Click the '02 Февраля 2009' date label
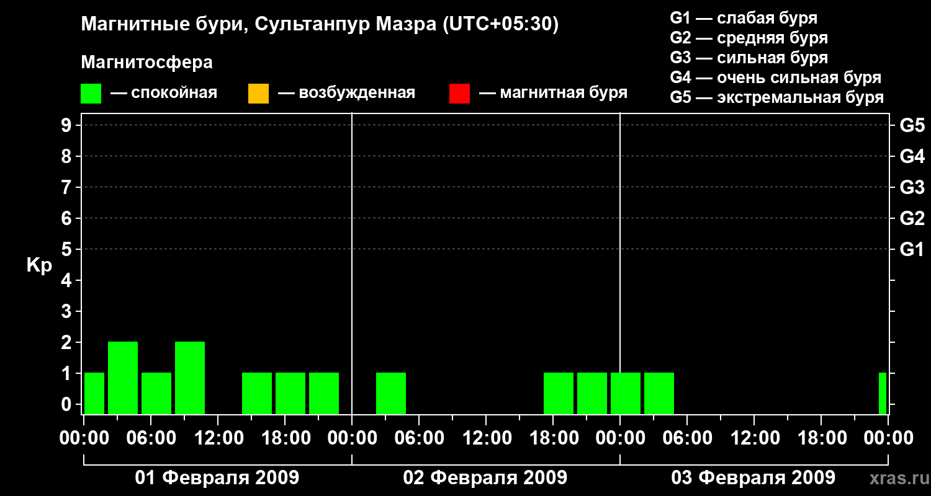The image size is (931, 496). 485,478
